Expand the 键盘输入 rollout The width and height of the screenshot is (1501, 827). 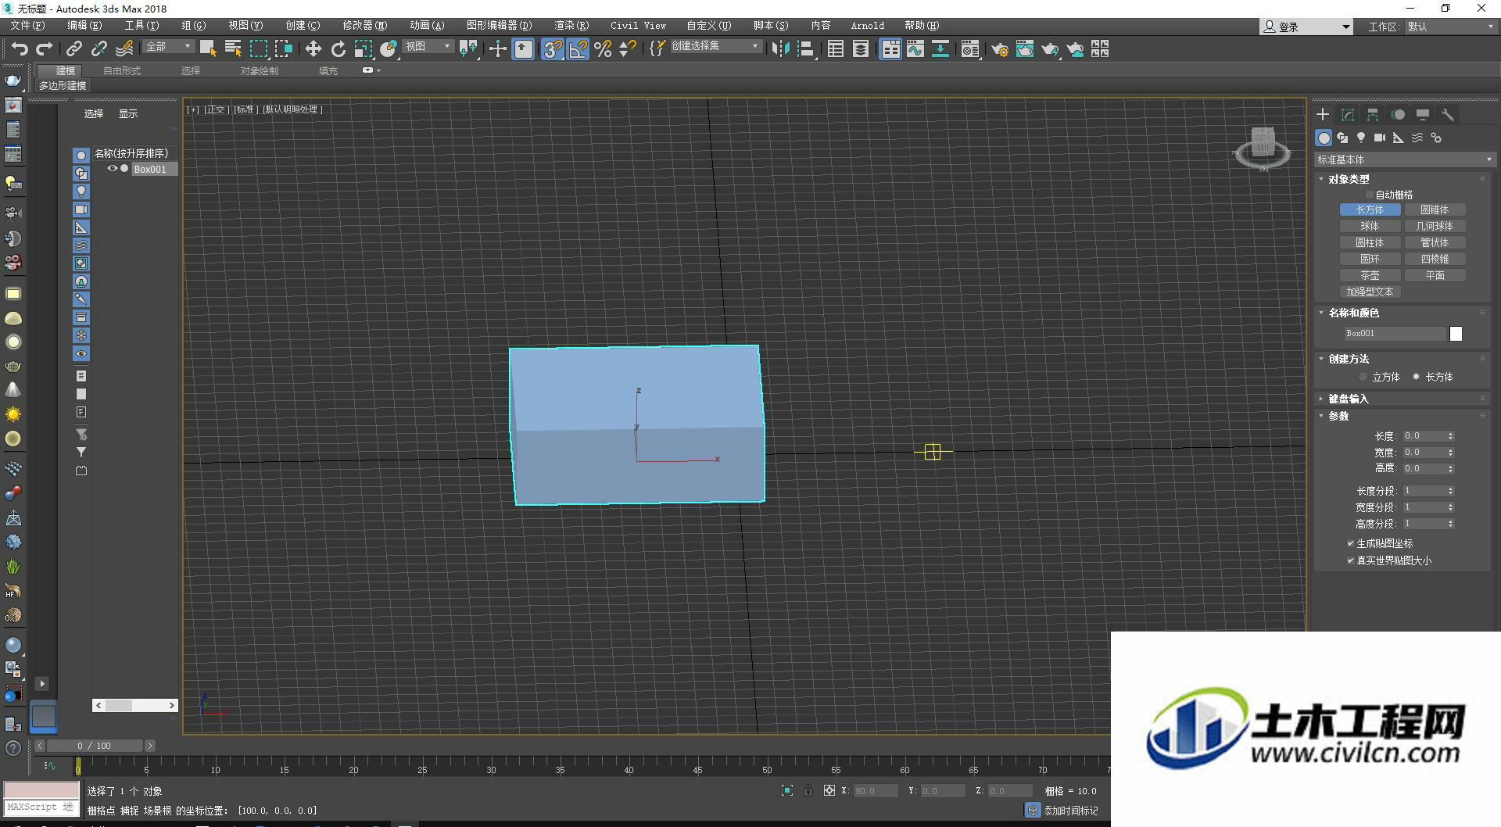pyautogui.click(x=1348, y=399)
